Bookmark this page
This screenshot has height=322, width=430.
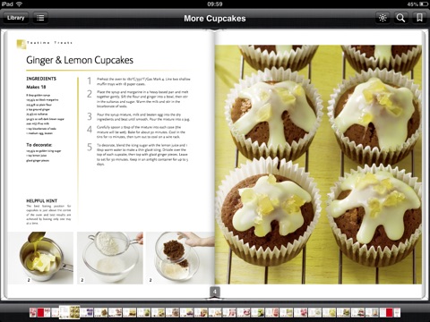pos(419,18)
